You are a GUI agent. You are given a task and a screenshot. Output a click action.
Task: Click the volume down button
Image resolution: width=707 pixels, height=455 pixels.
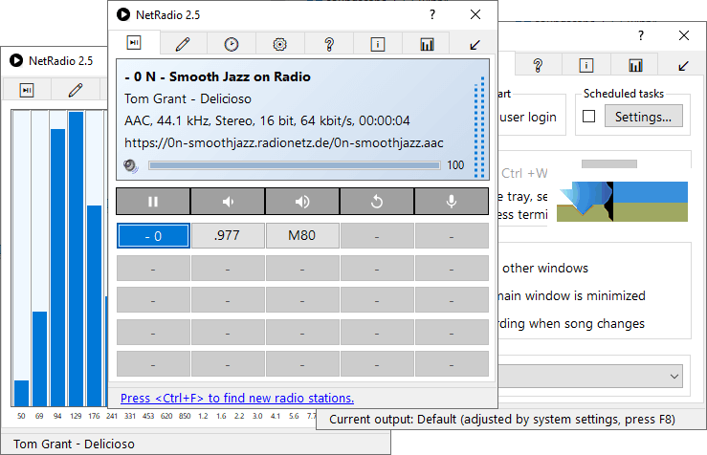point(228,202)
